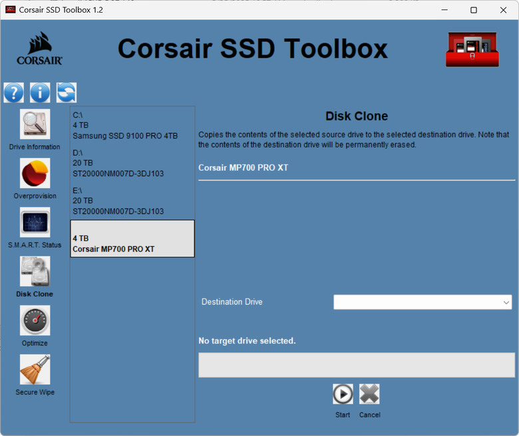The width and height of the screenshot is (519, 436).
Task: Select the E:\ 20 TB ST20000NM007D drive
Action: click(132, 201)
